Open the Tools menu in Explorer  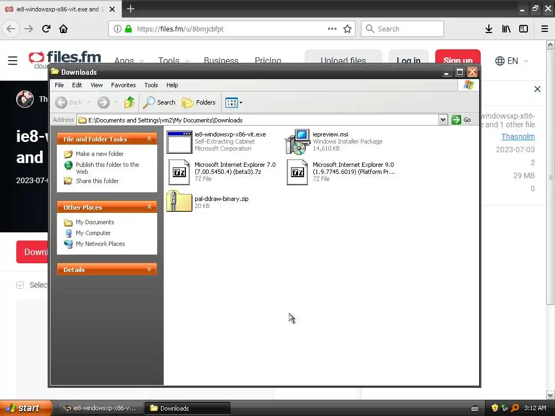[x=151, y=85]
